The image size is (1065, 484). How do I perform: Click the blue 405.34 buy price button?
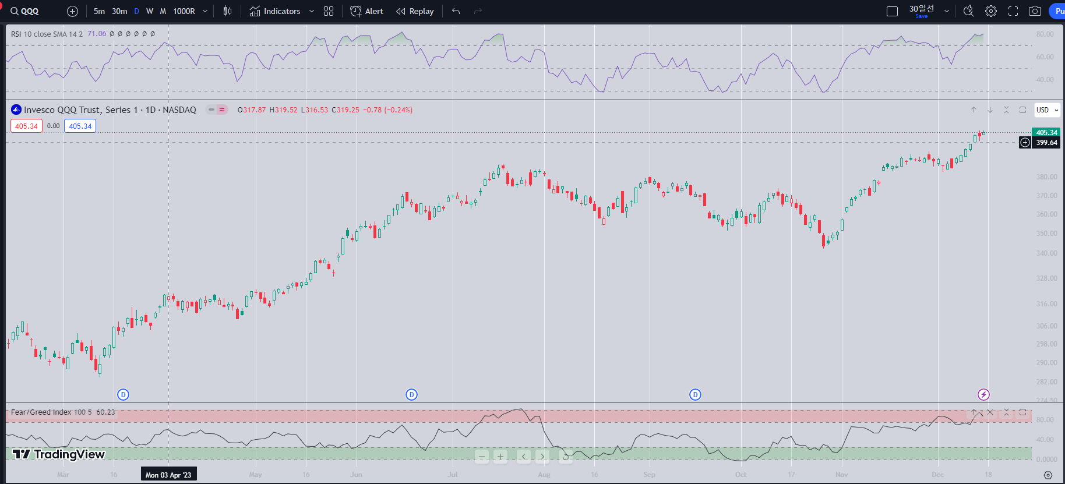pos(80,126)
